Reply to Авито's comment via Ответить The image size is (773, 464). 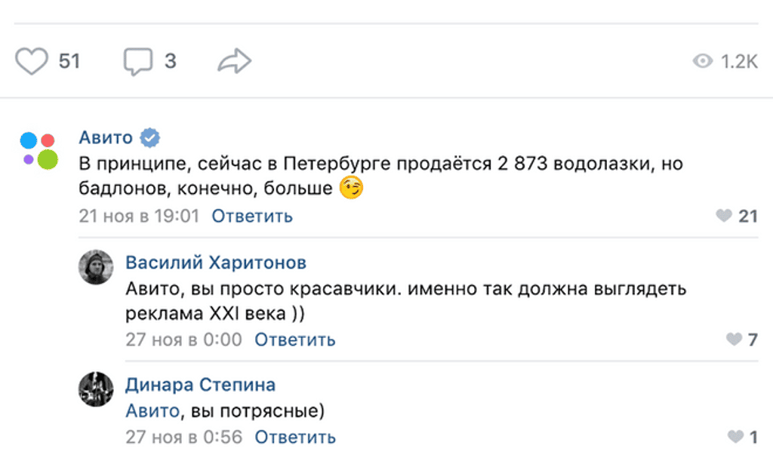pos(252,217)
